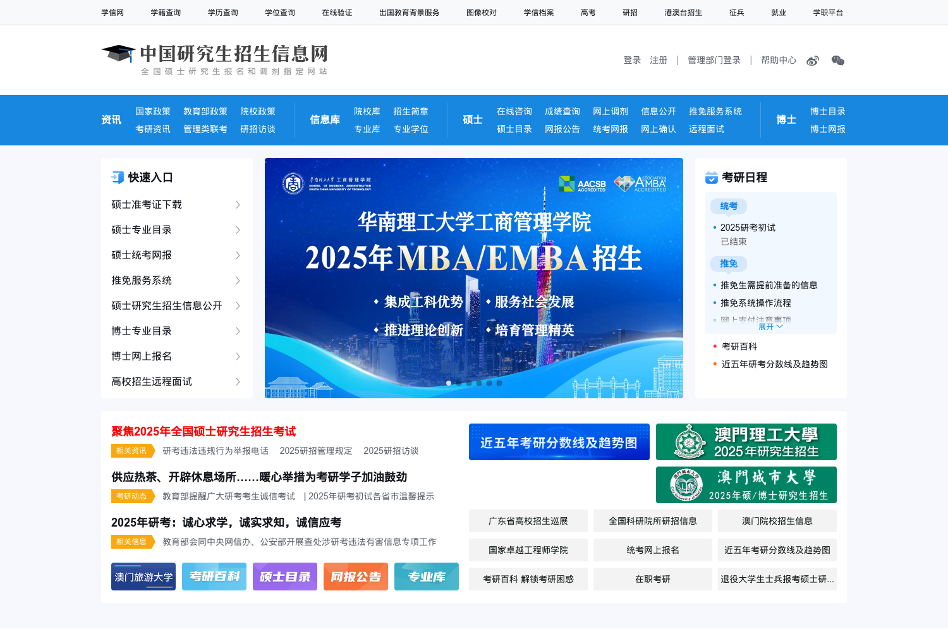
Task: Expand 推免服务系统 chevron arrow
Action: pos(238,281)
